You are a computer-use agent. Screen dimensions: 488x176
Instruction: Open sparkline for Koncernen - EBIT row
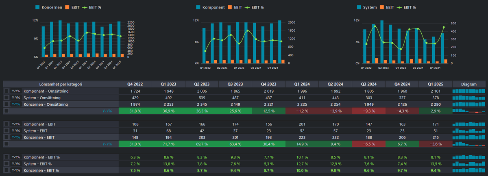468,137
